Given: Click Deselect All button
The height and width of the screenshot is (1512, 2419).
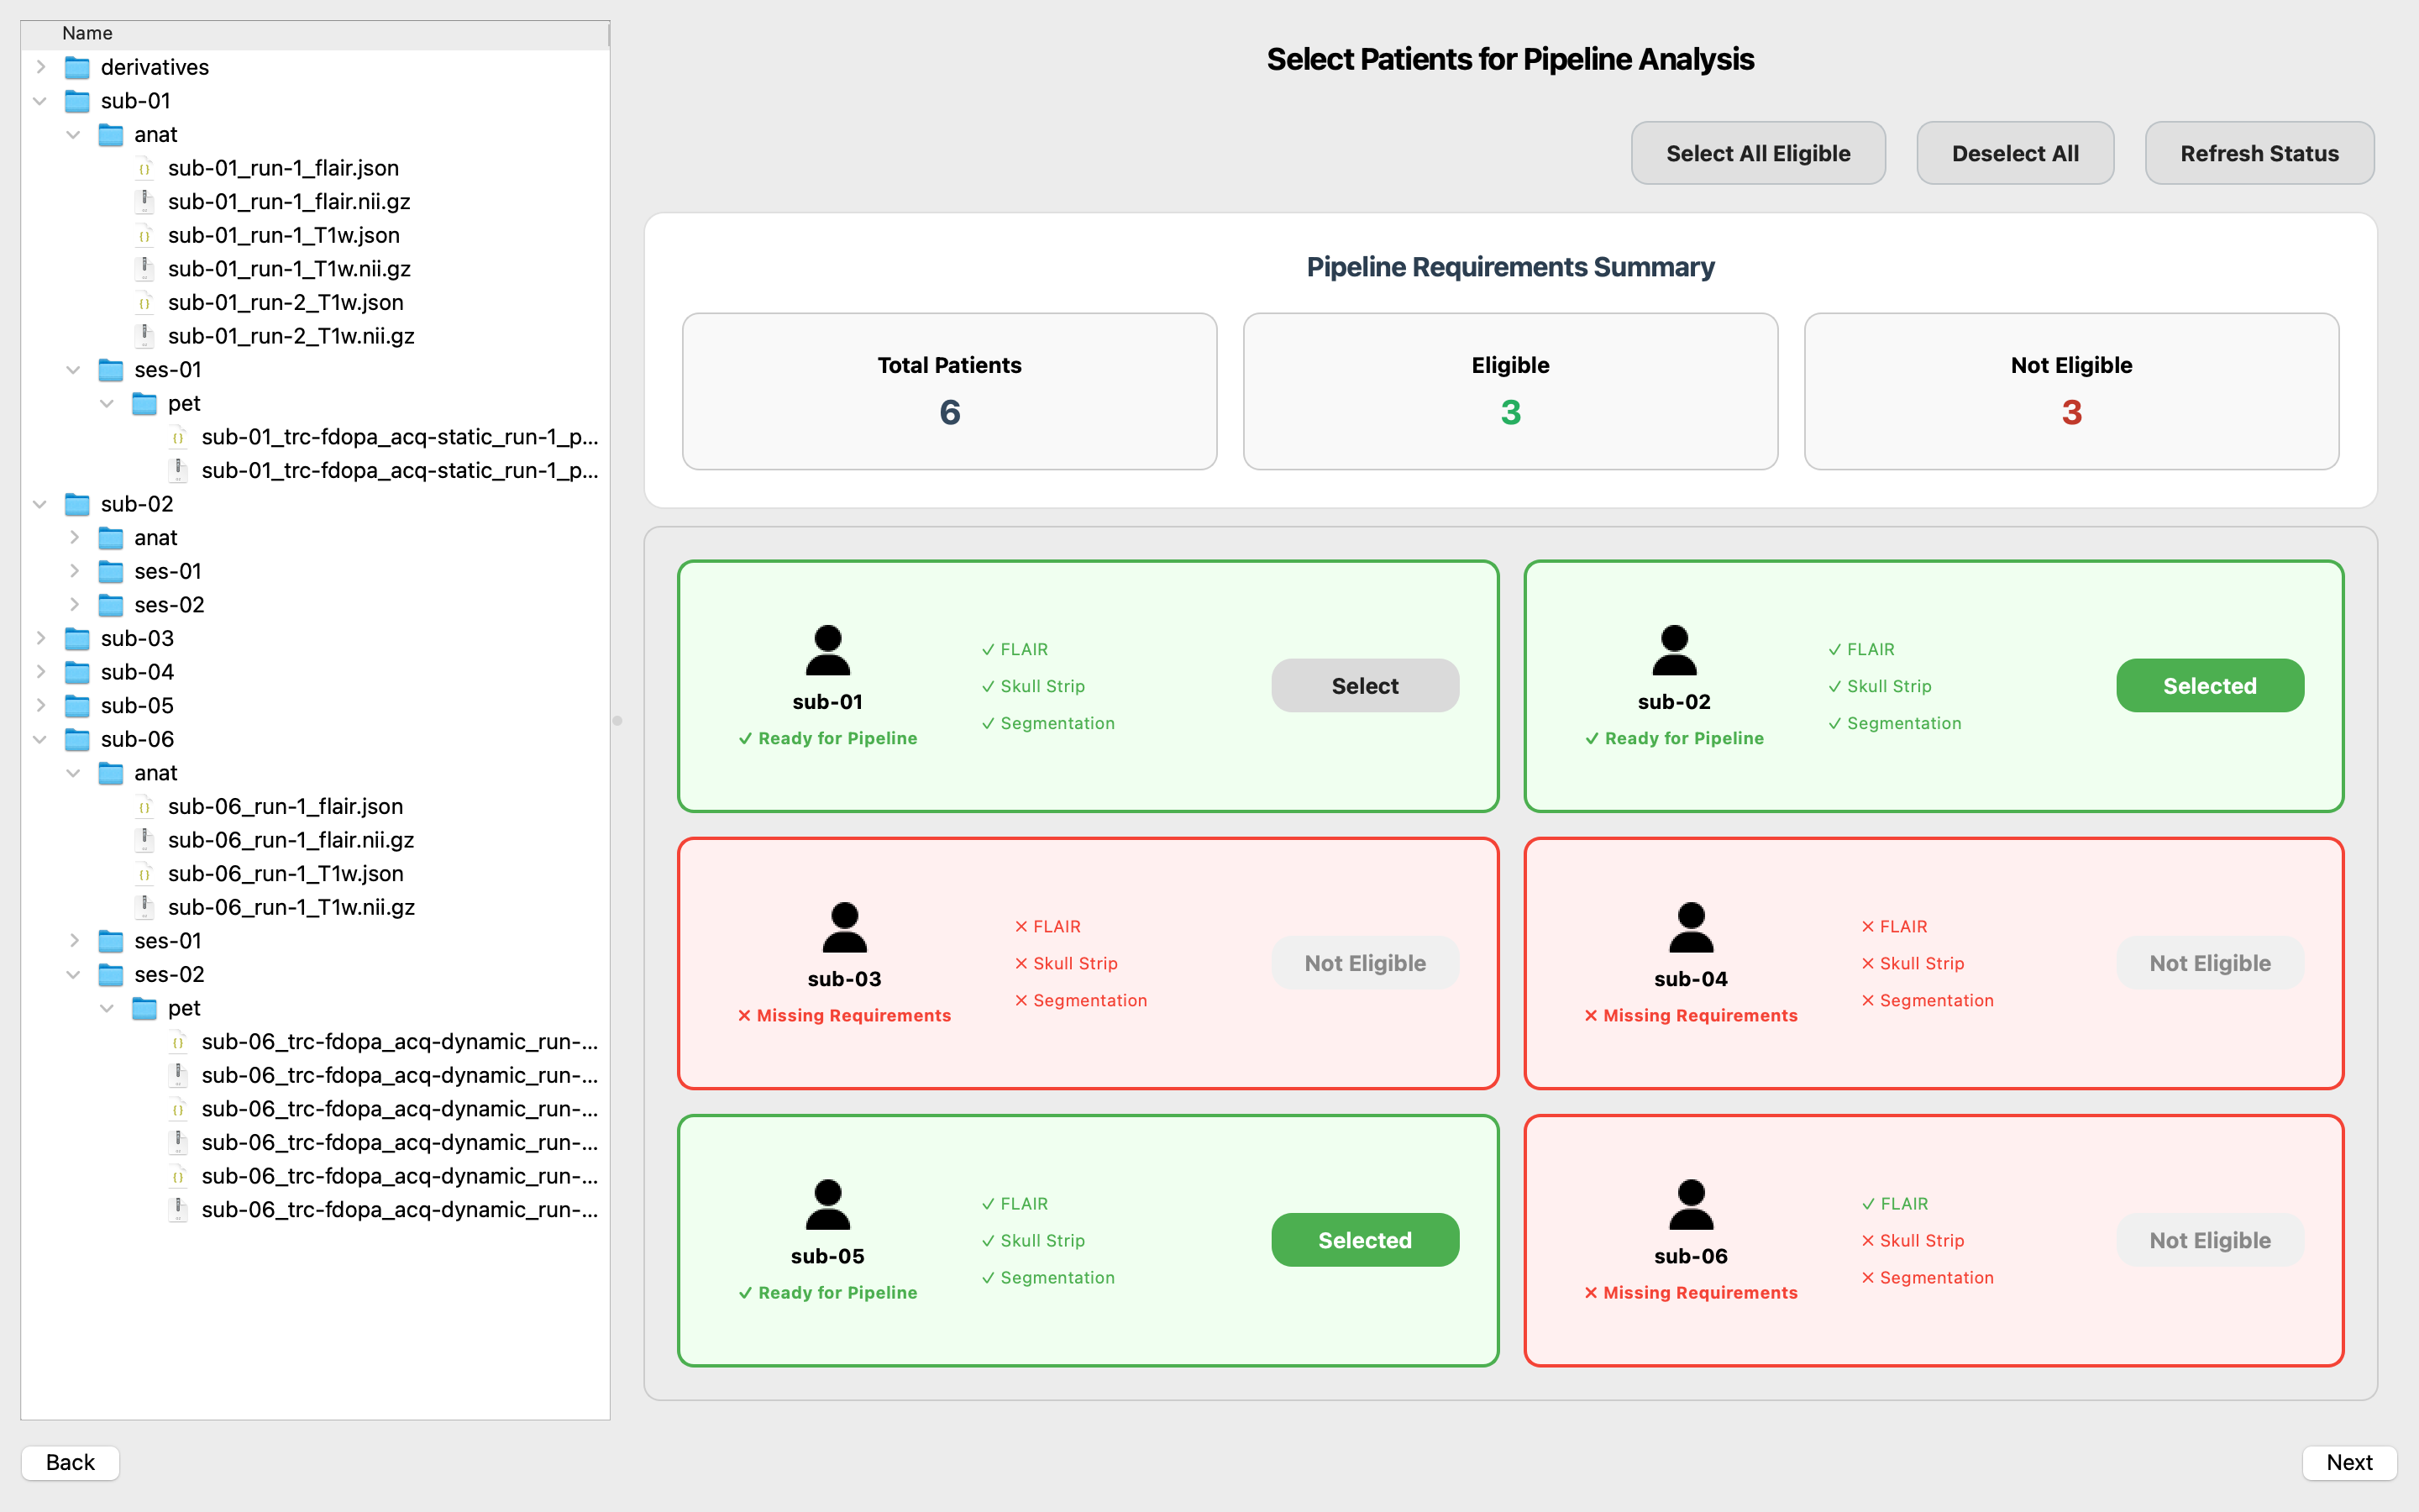Looking at the screenshot, I should point(2014,153).
